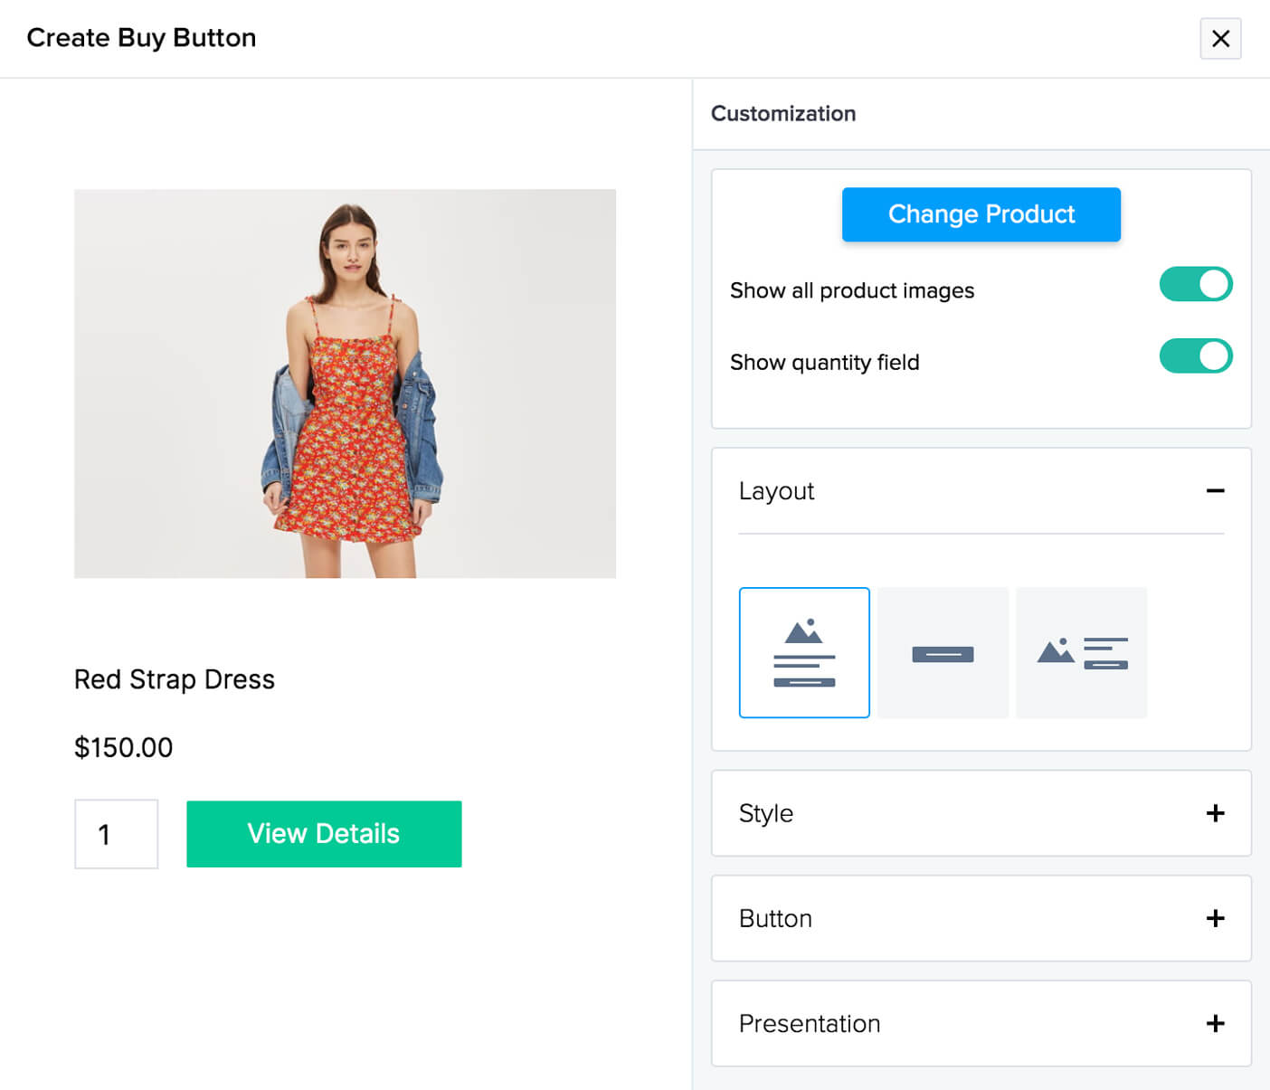Turn off the Show quantity field switch
This screenshot has width=1270, height=1090.
(x=1195, y=356)
